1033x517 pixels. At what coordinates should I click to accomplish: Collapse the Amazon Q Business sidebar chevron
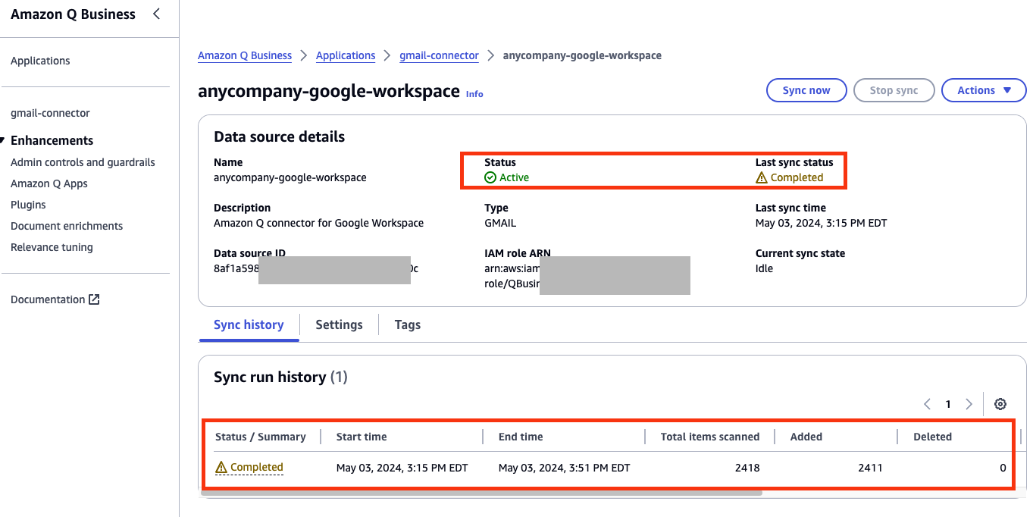coord(156,14)
